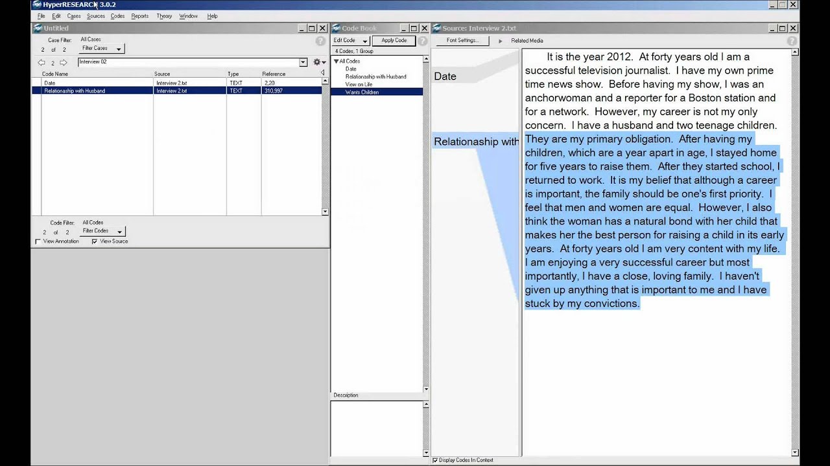Open the Window menu
The width and height of the screenshot is (830, 466).
(188, 16)
